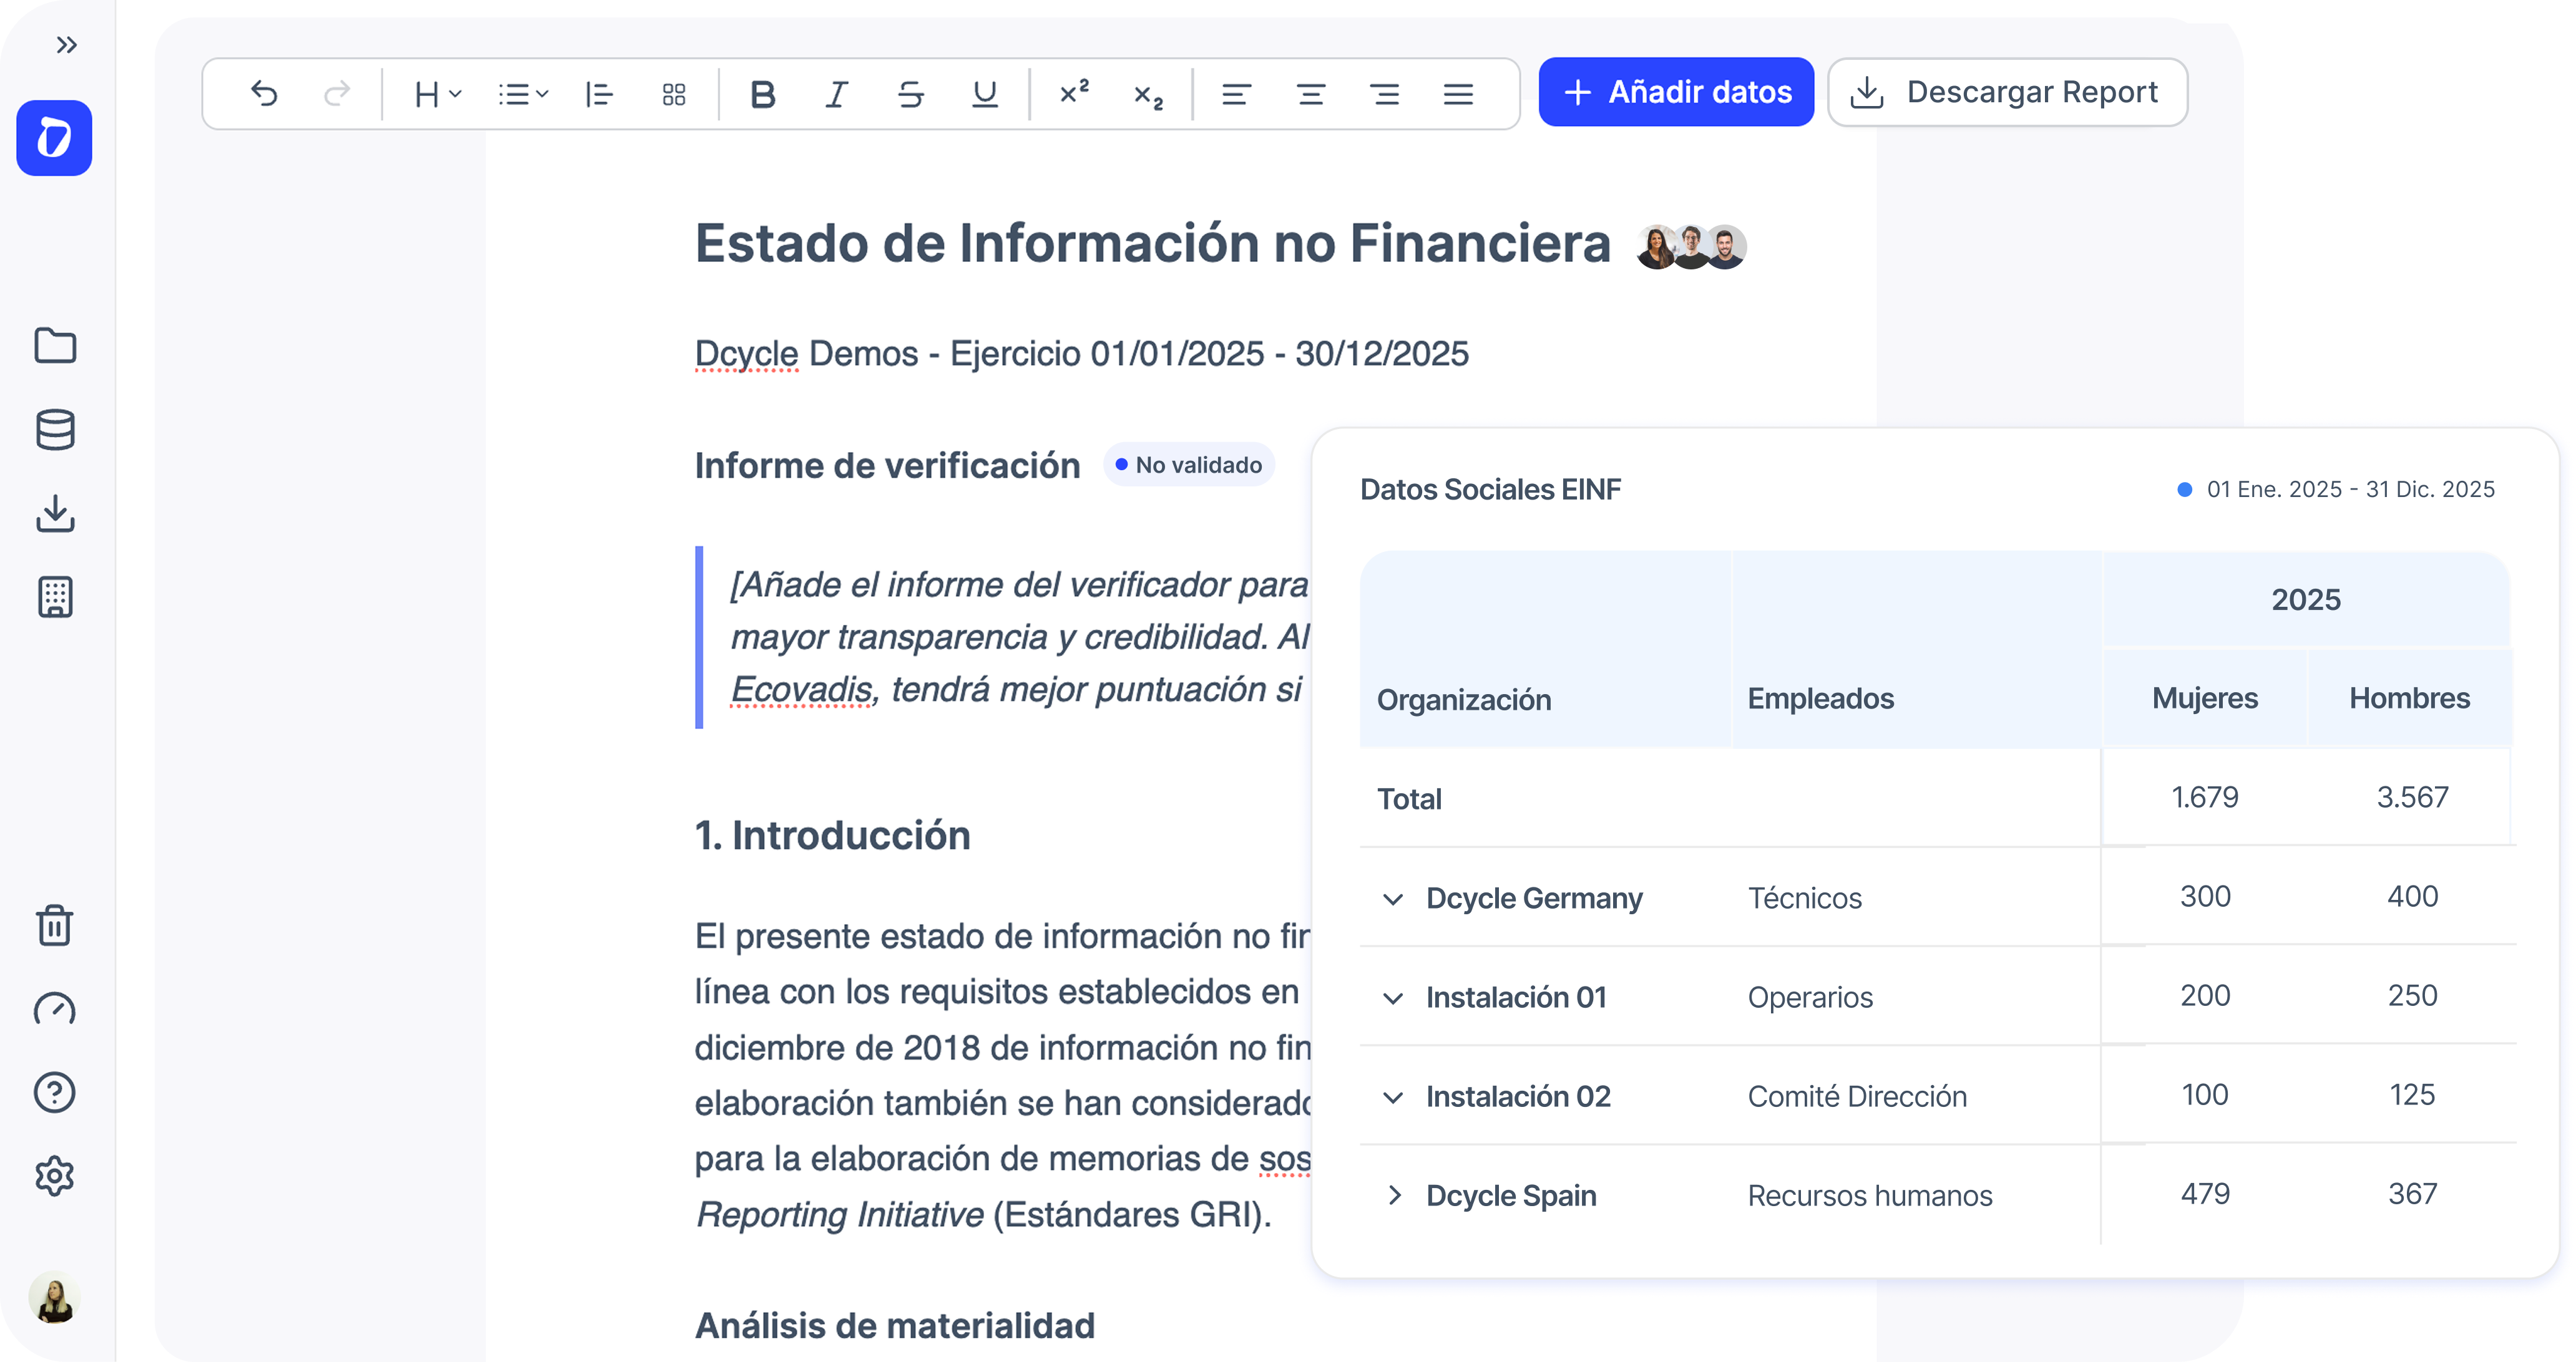
Task: Insert a table from the toolbar
Action: (673, 94)
